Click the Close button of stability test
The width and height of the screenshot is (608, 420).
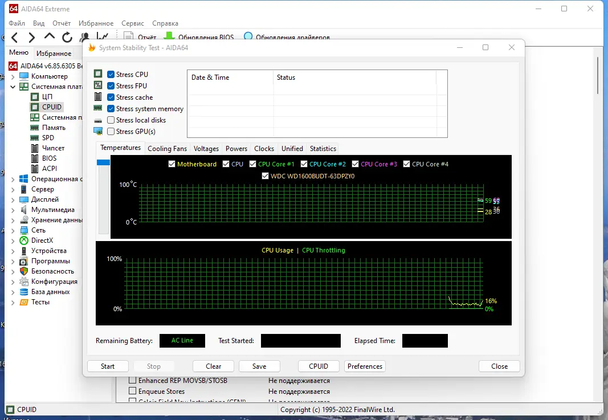tap(499, 366)
